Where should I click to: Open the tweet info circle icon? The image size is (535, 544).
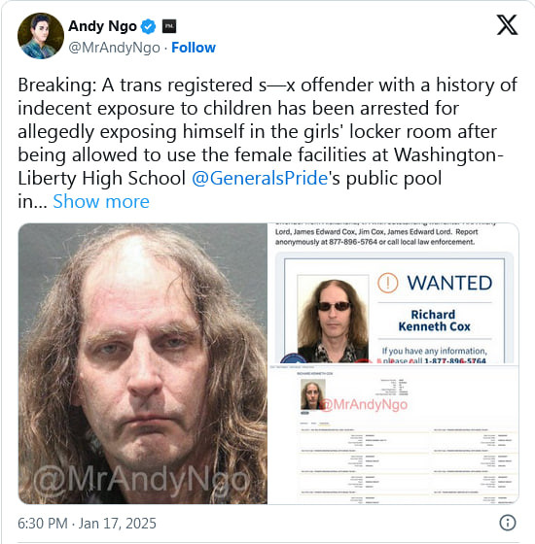507,523
